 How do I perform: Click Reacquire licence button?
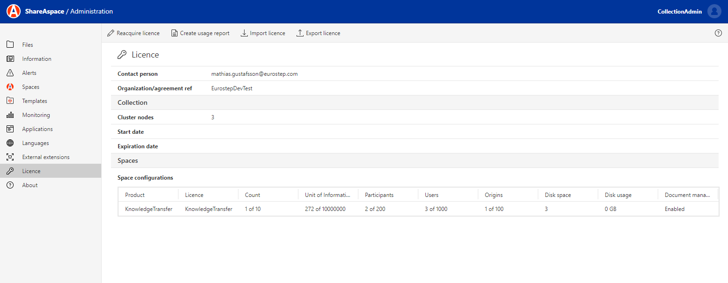[x=134, y=33]
